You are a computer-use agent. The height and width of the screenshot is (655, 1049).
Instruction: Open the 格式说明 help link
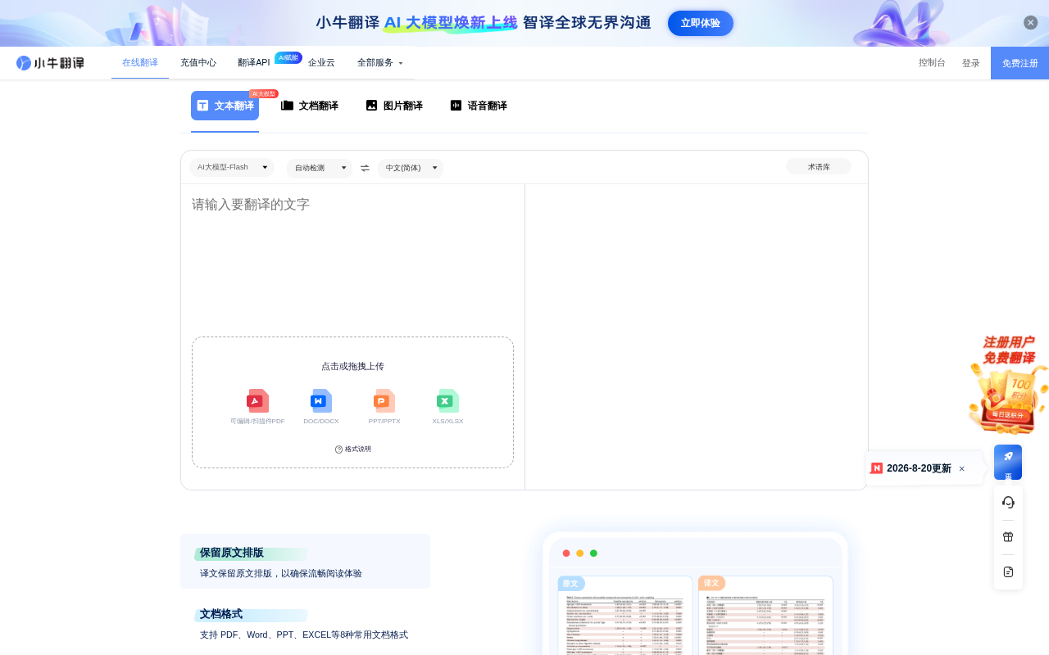(x=353, y=449)
